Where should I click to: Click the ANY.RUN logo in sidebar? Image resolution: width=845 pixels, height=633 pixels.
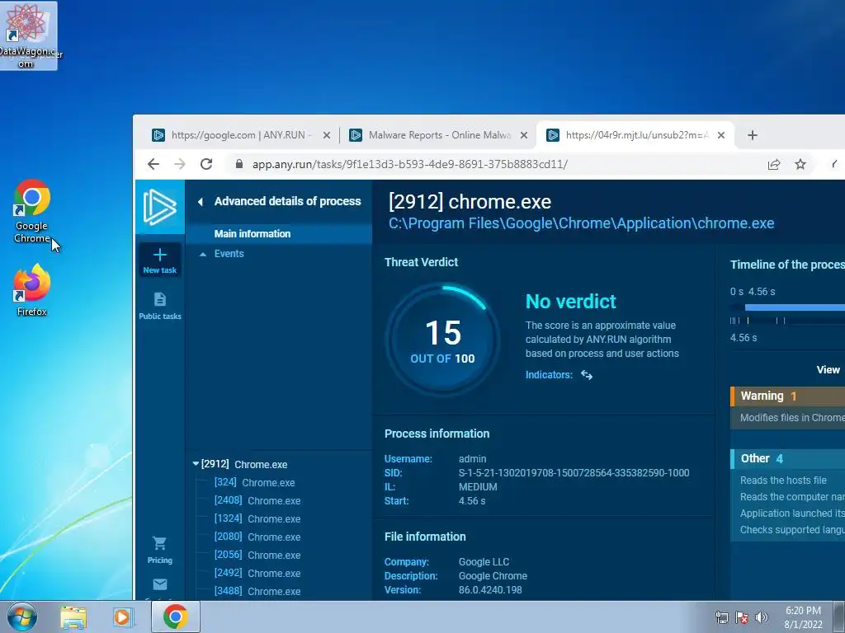159,207
